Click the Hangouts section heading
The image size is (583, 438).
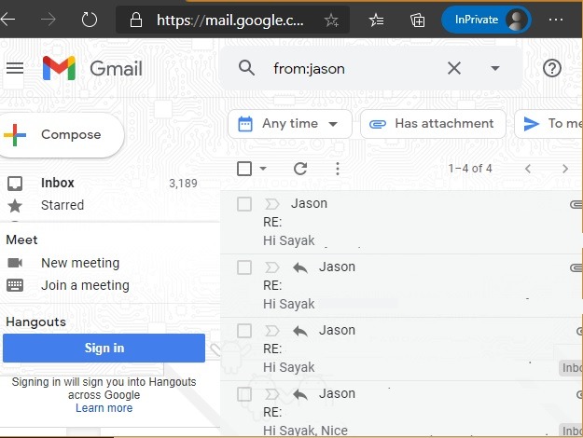(36, 322)
